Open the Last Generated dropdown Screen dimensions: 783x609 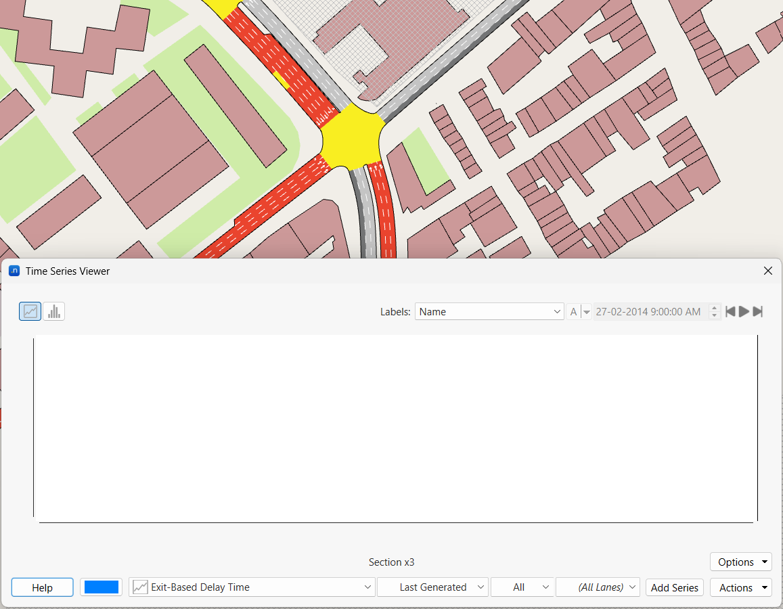(x=432, y=587)
